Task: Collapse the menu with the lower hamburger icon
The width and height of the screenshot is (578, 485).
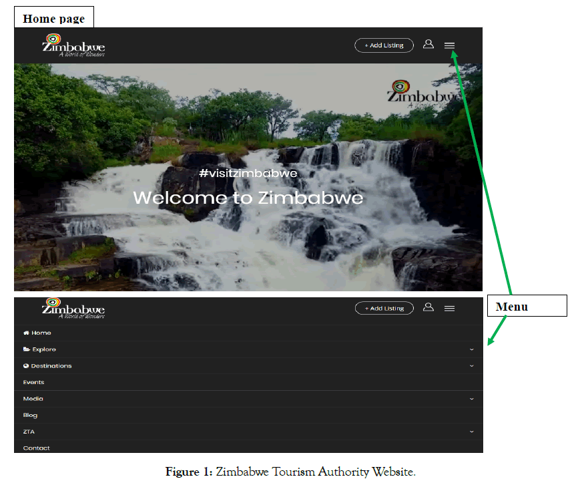Action: point(449,308)
